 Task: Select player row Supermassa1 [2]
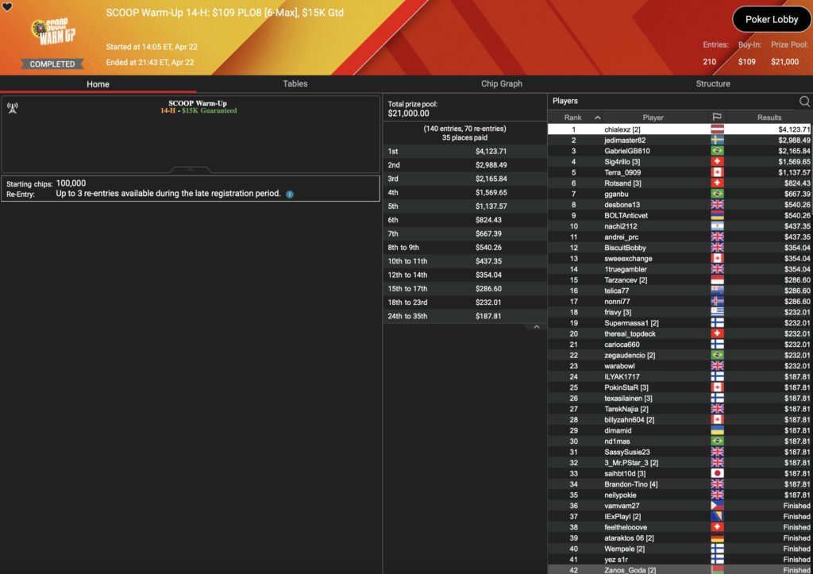pos(680,323)
